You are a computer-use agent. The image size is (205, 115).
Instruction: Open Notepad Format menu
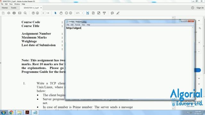click(x=78, y=25)
